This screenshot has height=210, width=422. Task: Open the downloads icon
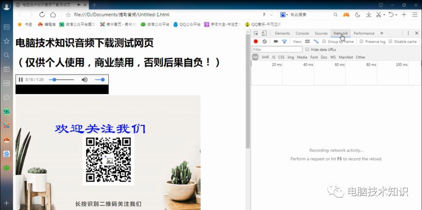point(369,15)
